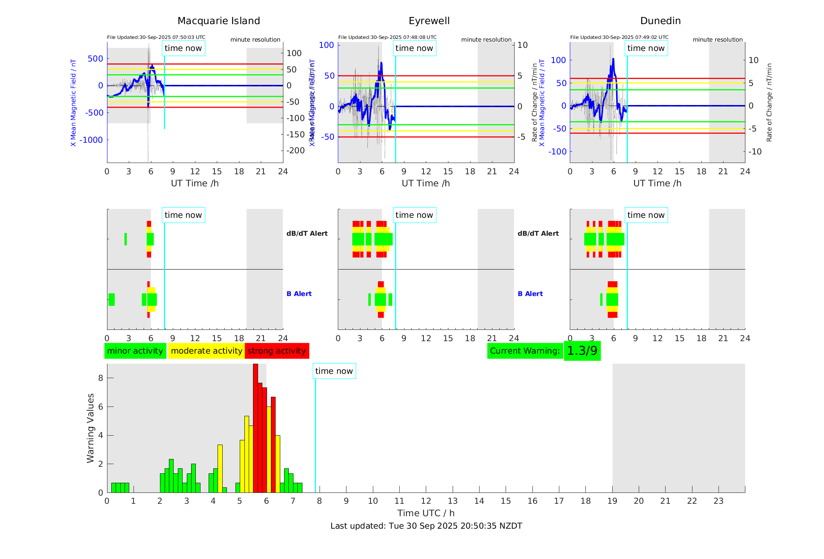Click the green minor activity legend swatch
The height and width of the screenshot is (559, 824).
tap(135, 351)
